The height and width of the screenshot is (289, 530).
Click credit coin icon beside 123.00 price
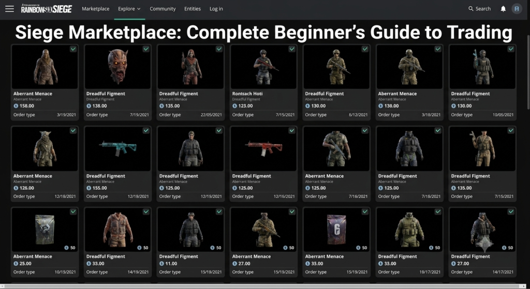(x=235, y=106)
